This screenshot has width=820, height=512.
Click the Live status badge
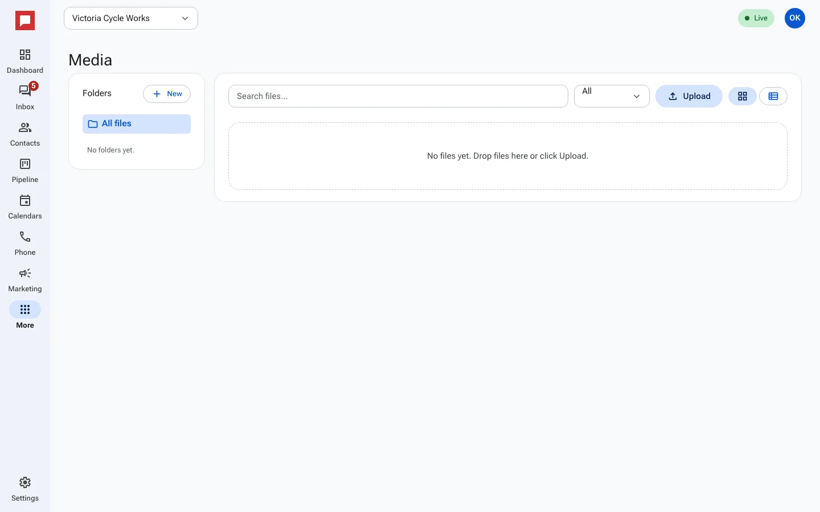click(756, 18)
